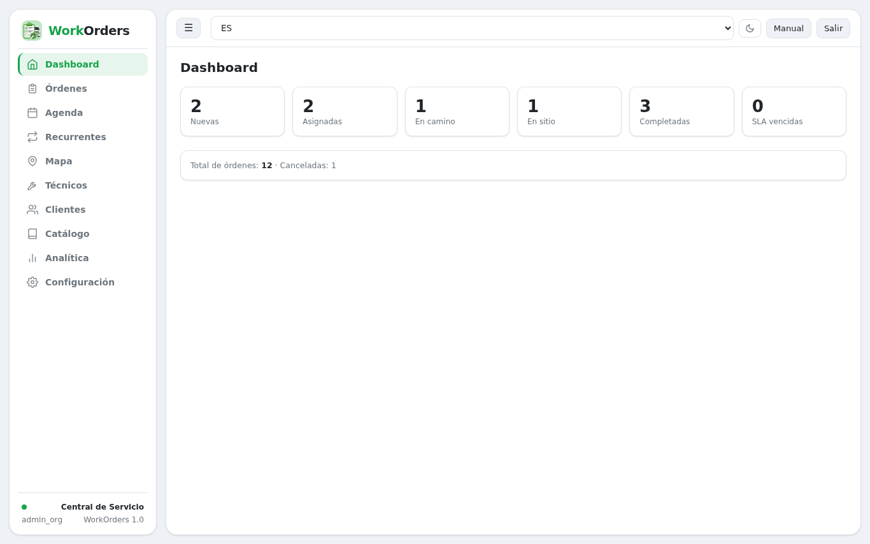Viewport: 870px width, 544px height.
Task: Select the Dashboard menu item
Action: [x=83, y=64]
